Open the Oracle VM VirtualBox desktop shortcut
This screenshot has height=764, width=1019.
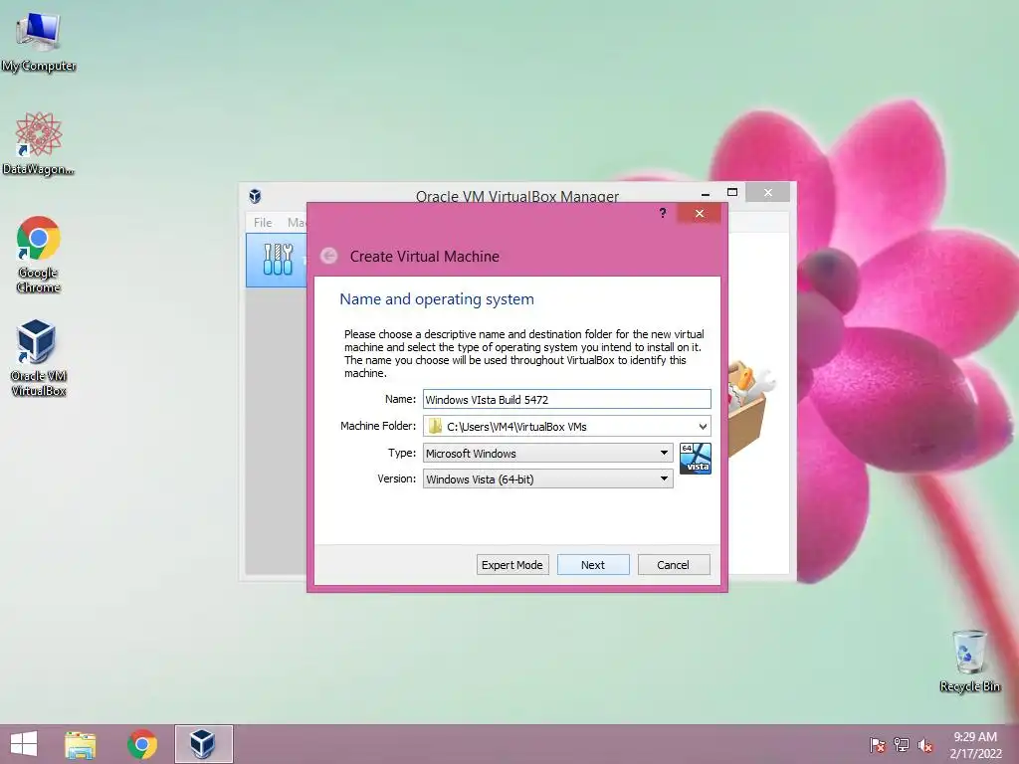pyautogui.click(x=39, y=357)
